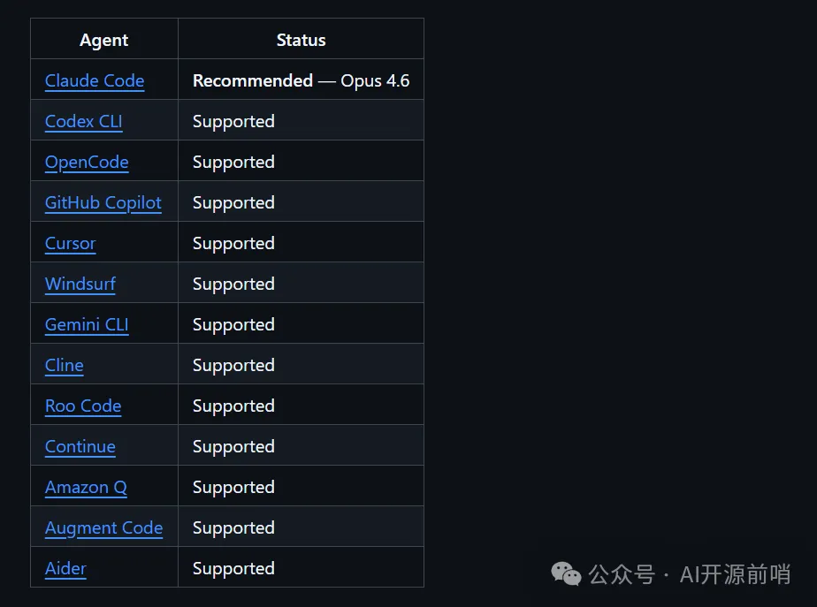Click the Status column header

pyautogui.click(x=301, y=40)
